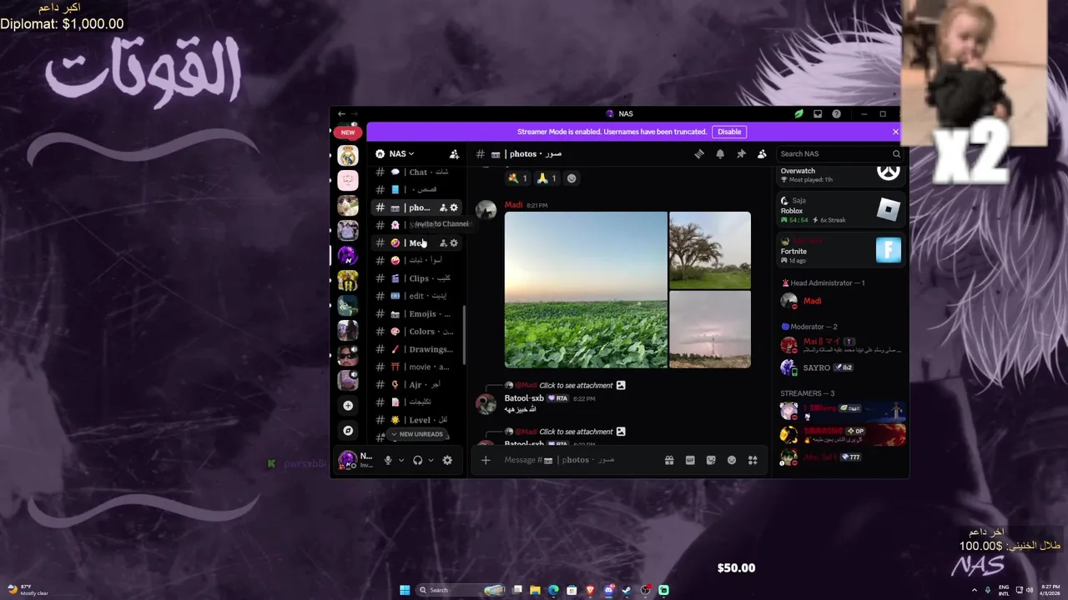Open the apps launcher icon in message bar
This screenshot has height=600, width=1068.
(753, 460)
